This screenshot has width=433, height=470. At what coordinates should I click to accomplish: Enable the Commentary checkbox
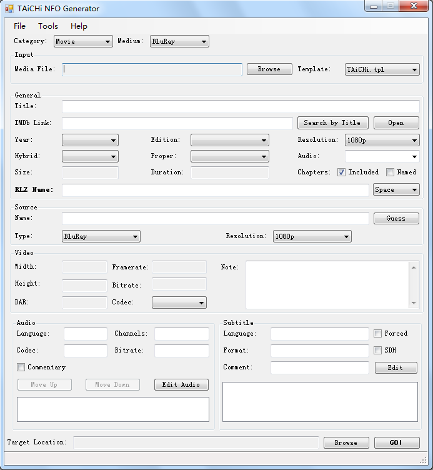(x=21, y=367)
